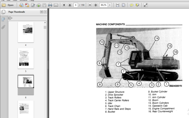Select the page 5 thumbnail
This screenshot has height=118, width=189.
[x=26, y=59]
